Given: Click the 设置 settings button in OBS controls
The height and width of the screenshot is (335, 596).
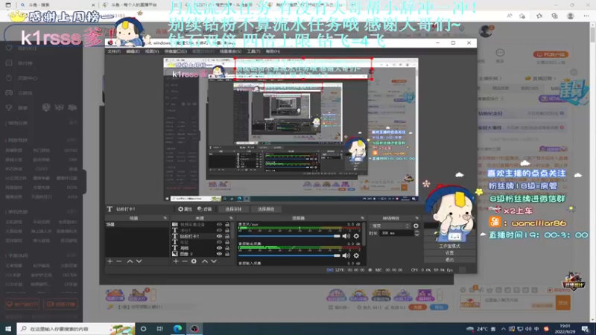Looking at the screenshot, I should [450, 253].
